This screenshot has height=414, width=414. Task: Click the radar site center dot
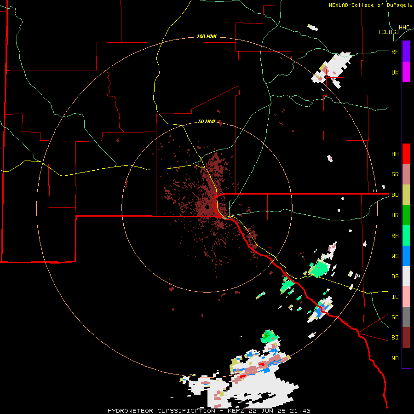[207, 207]
